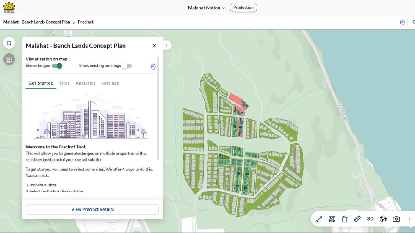Open the Malahat - Bench Lands Concept Plan breadcrumb
This screenshot has width=415, height=233.
pos(36,22)
